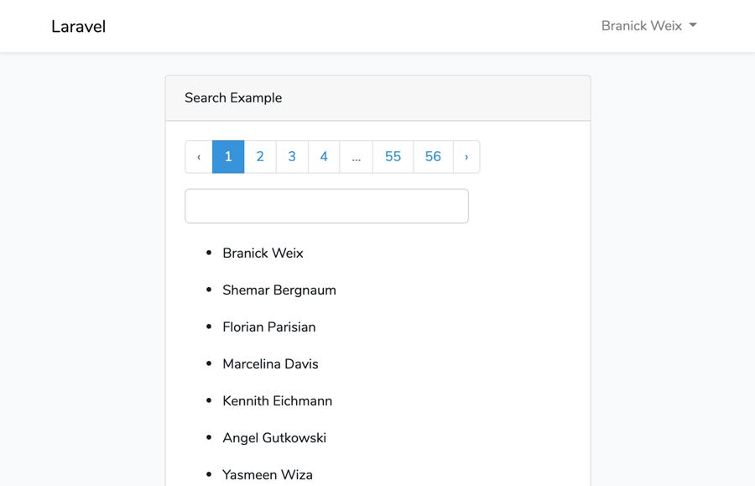Click Branick Weix in the results list
Image resolution: width=755 pixels, height=486 pixels.
[x=263, y=253]
